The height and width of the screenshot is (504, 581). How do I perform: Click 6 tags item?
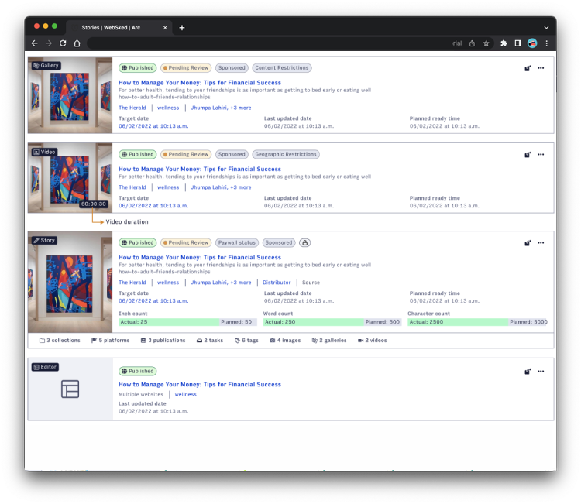coord(246,341)
